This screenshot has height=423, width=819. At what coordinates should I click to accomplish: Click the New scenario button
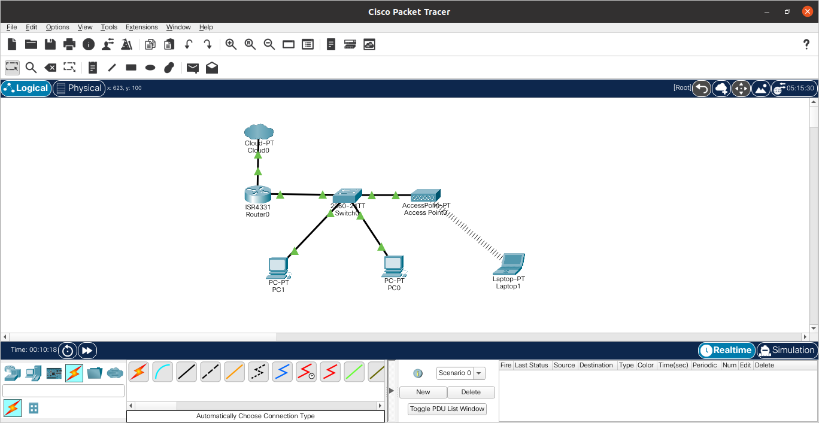[x=423, y=392]
